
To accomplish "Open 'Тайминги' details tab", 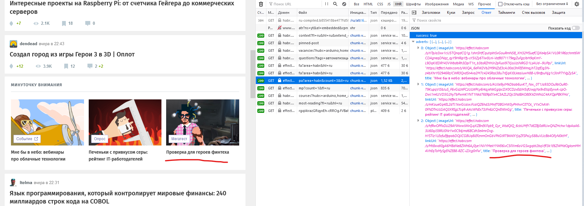I will (x=507, y=13).
